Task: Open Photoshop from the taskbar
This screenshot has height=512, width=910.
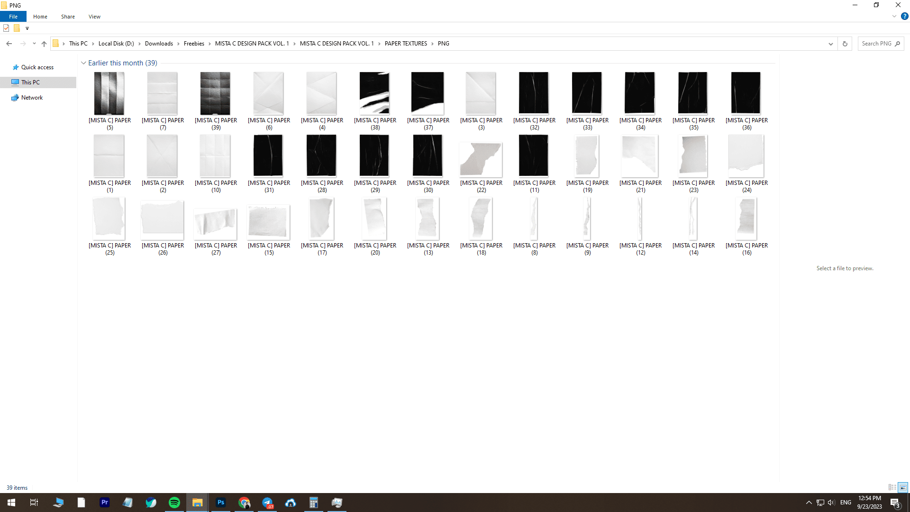Action: [x=221, y=503]
